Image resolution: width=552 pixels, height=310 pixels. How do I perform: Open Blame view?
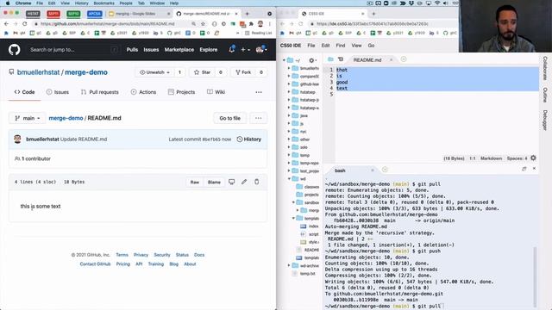click(214, 182)
